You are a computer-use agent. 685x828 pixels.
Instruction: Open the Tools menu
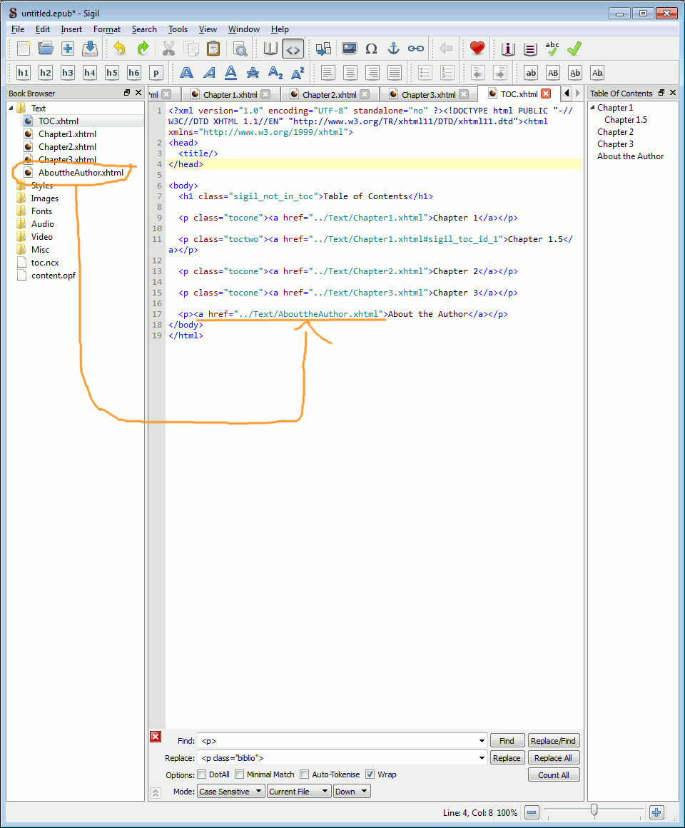tap(178, 29)
